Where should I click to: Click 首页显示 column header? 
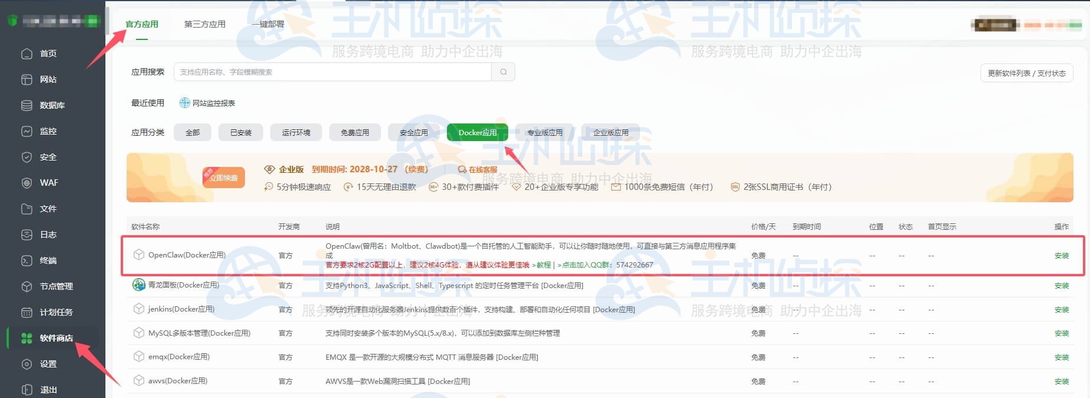942,226
